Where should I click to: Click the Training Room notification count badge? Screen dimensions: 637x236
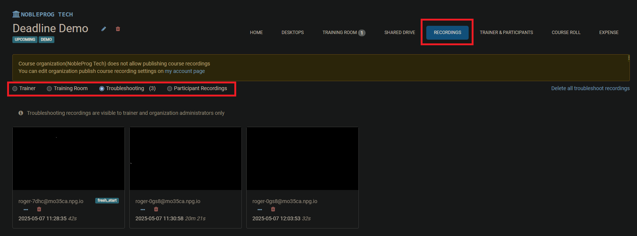click(x=361, y=33)
